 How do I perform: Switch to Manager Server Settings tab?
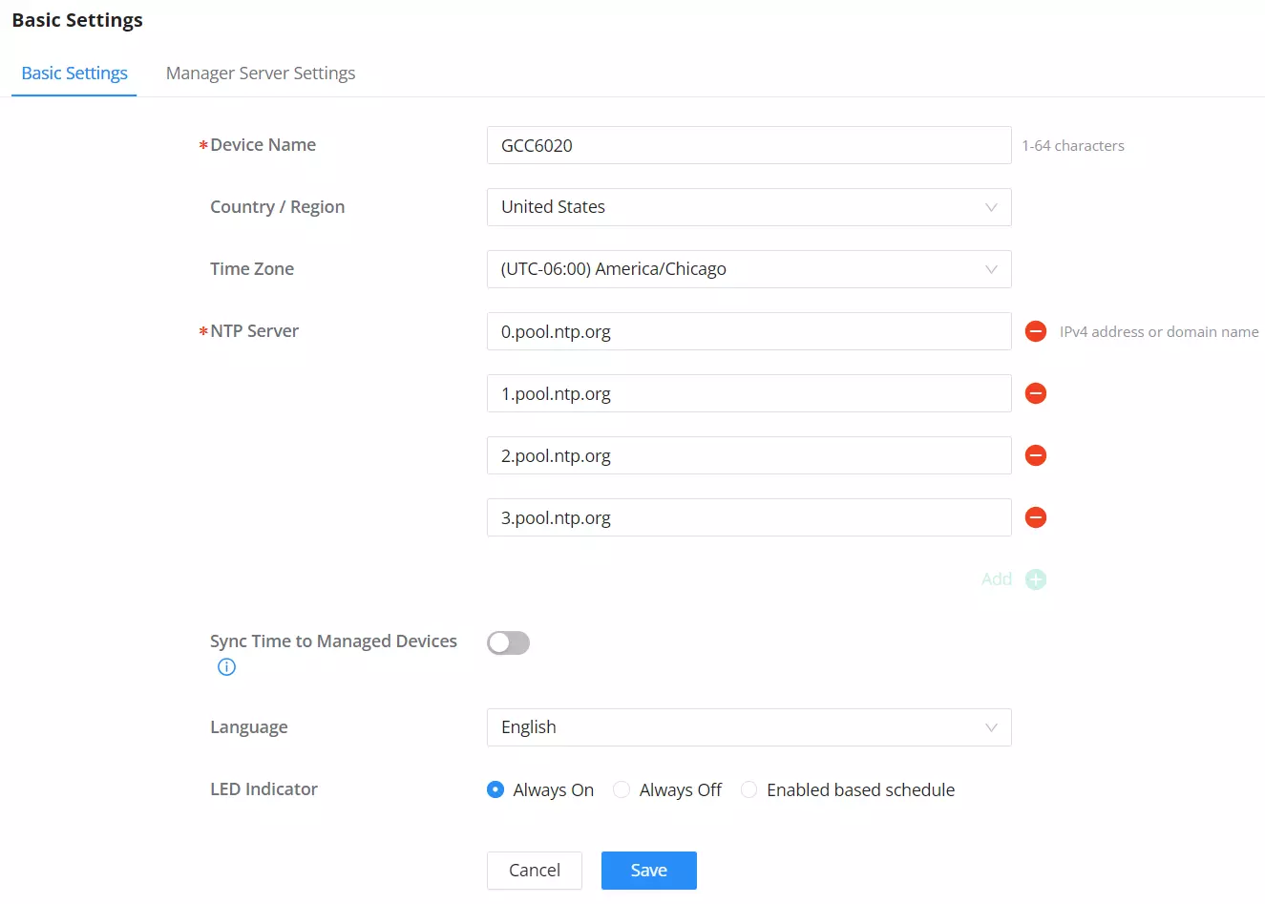click(261, 74)
